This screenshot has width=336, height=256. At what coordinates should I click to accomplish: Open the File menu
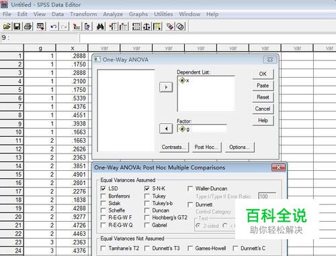pos(7,14)
